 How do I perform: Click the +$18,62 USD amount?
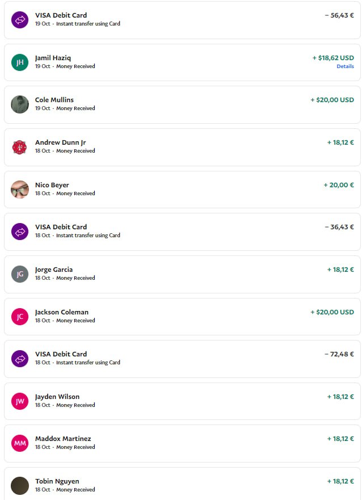pyautogui.click(x=333, y=58)
